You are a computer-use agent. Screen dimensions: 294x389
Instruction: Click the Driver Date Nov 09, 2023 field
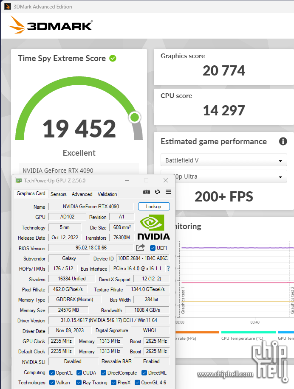point(70,330)
